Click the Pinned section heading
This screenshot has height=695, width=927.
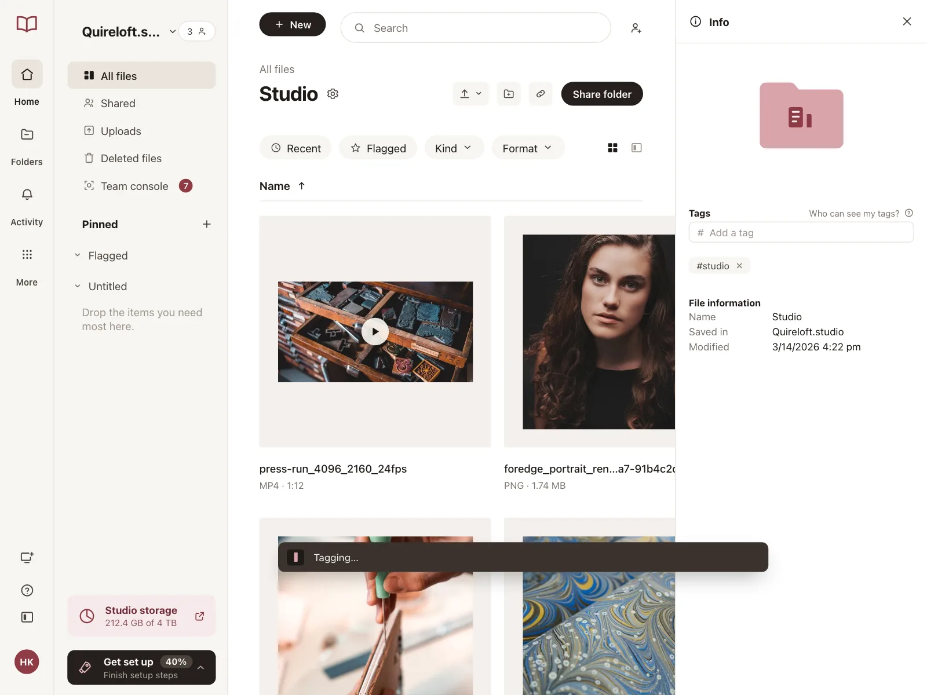click(x=100, y=224)
